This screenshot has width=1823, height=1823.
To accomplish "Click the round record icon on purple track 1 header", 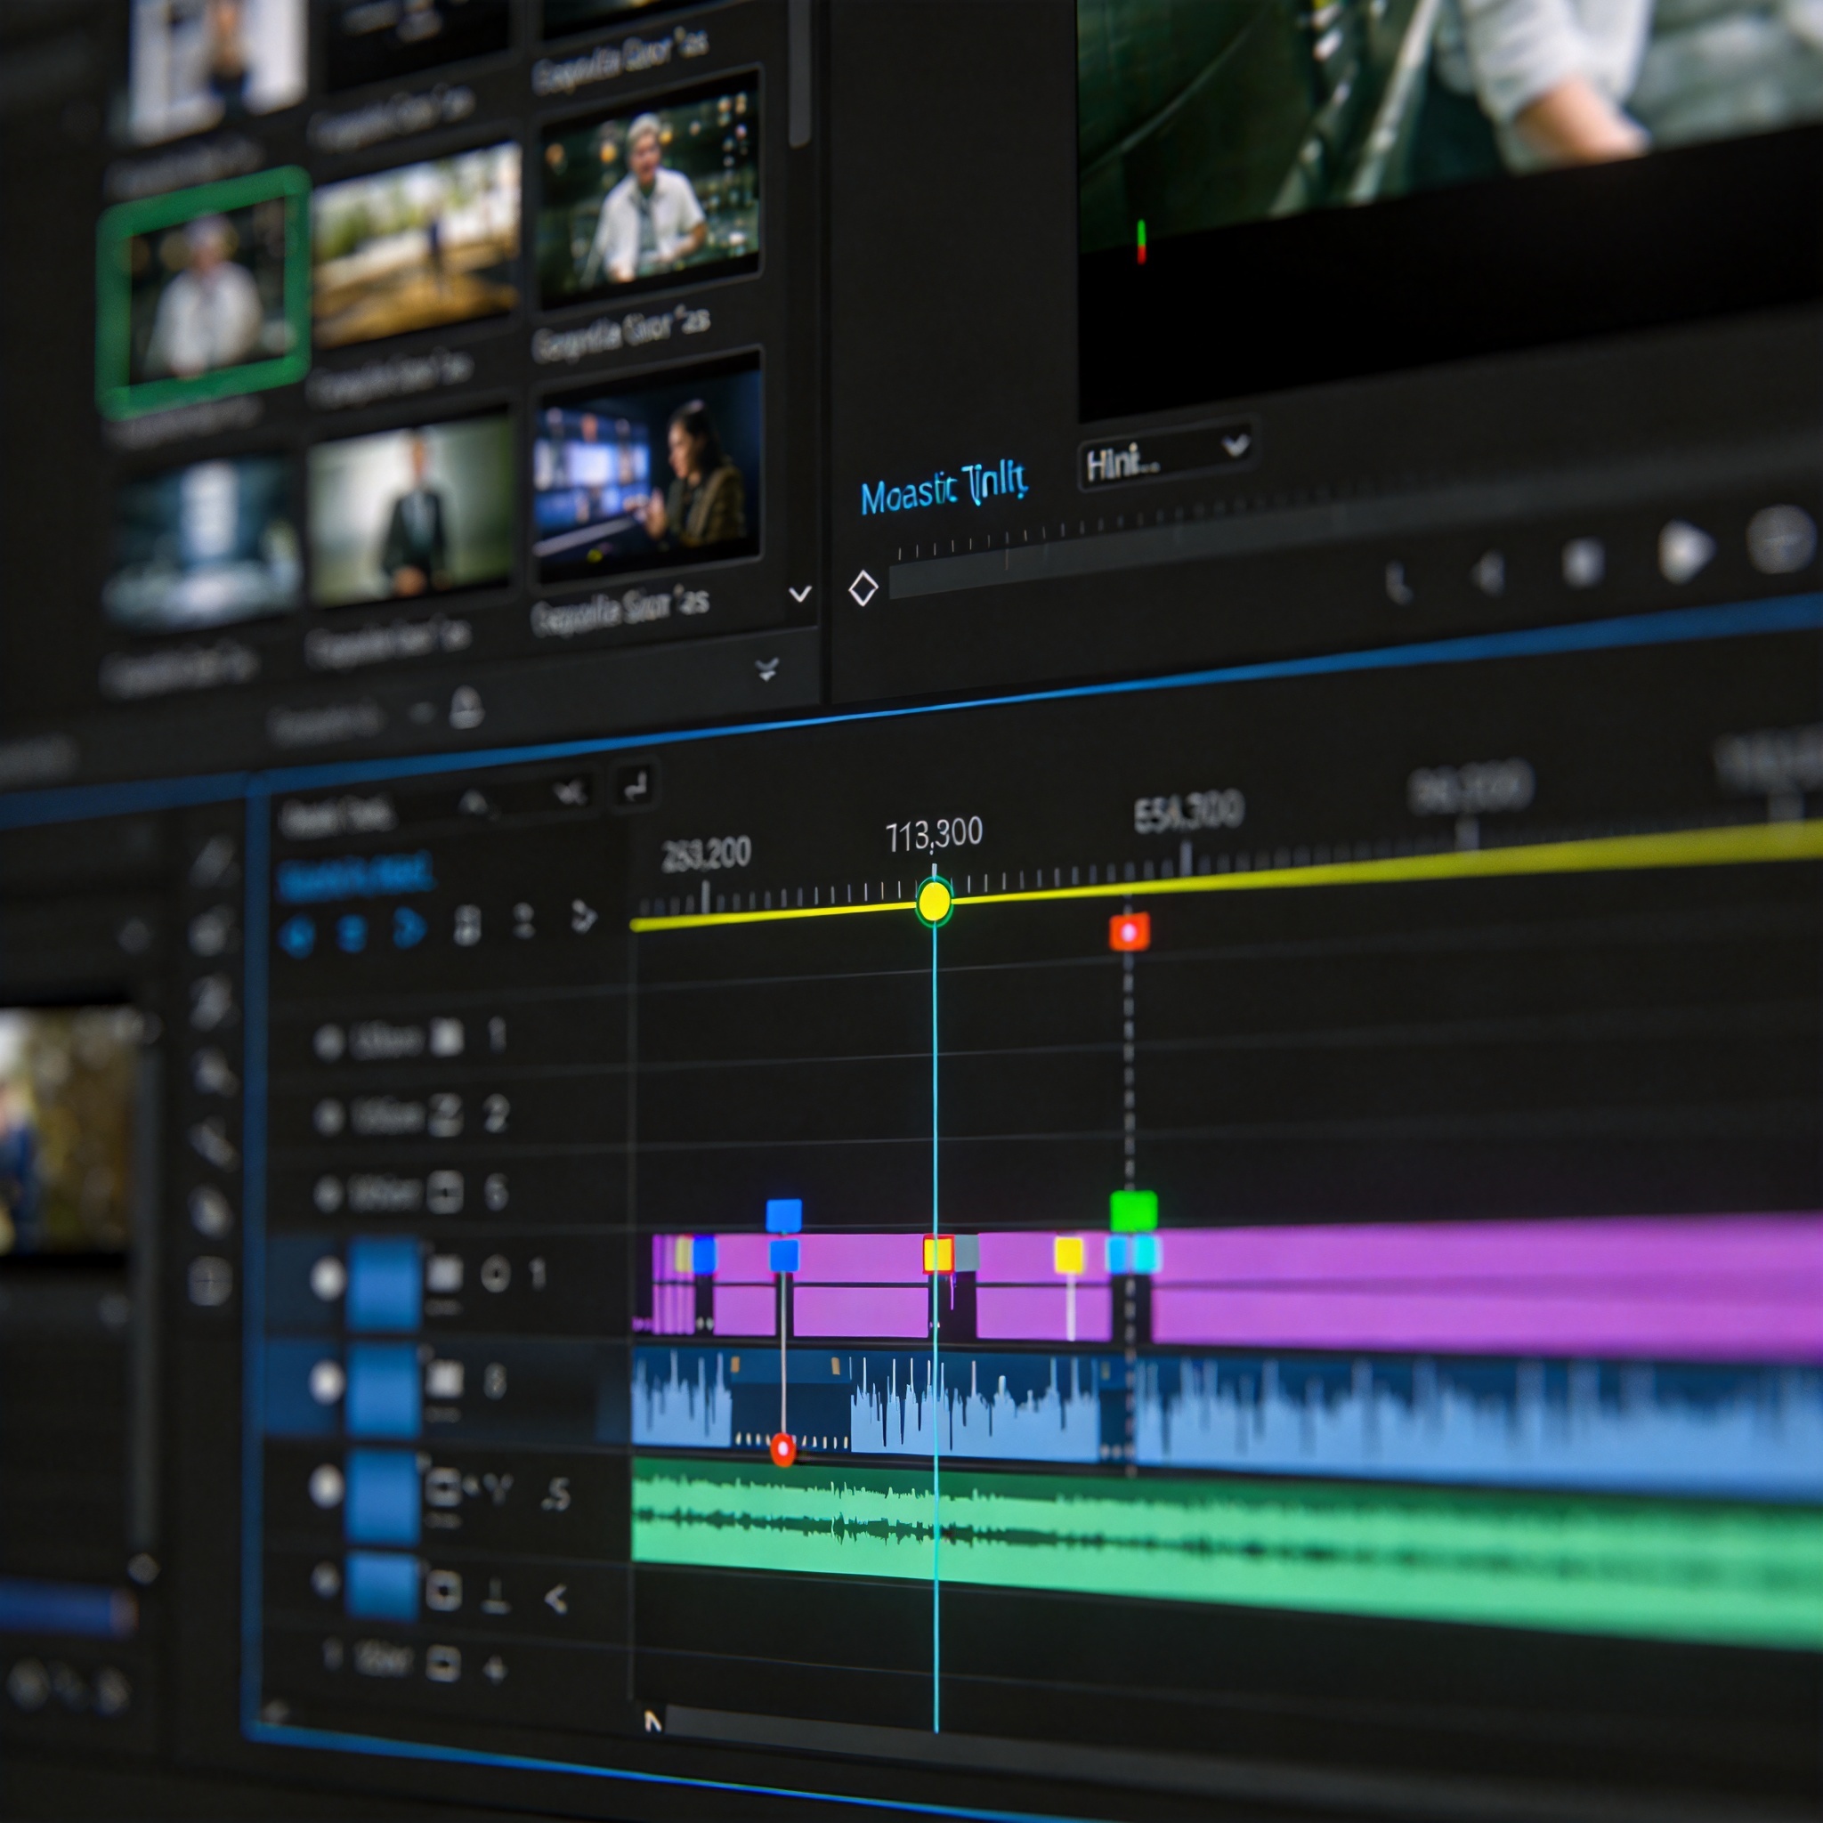I will click(496, 1275).
